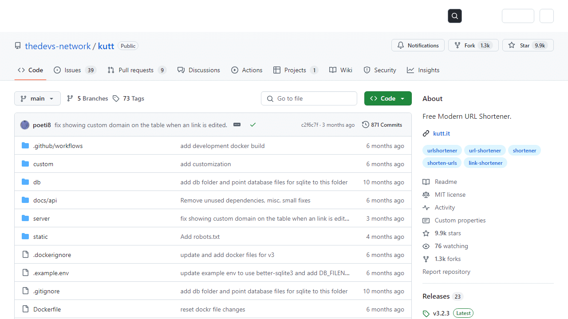Image resolution: width=568 pixels, height=319 pixels.
Task: Open commit 'Remove unused dependencies, misc. small fixes'
Action: pos(245,200)
